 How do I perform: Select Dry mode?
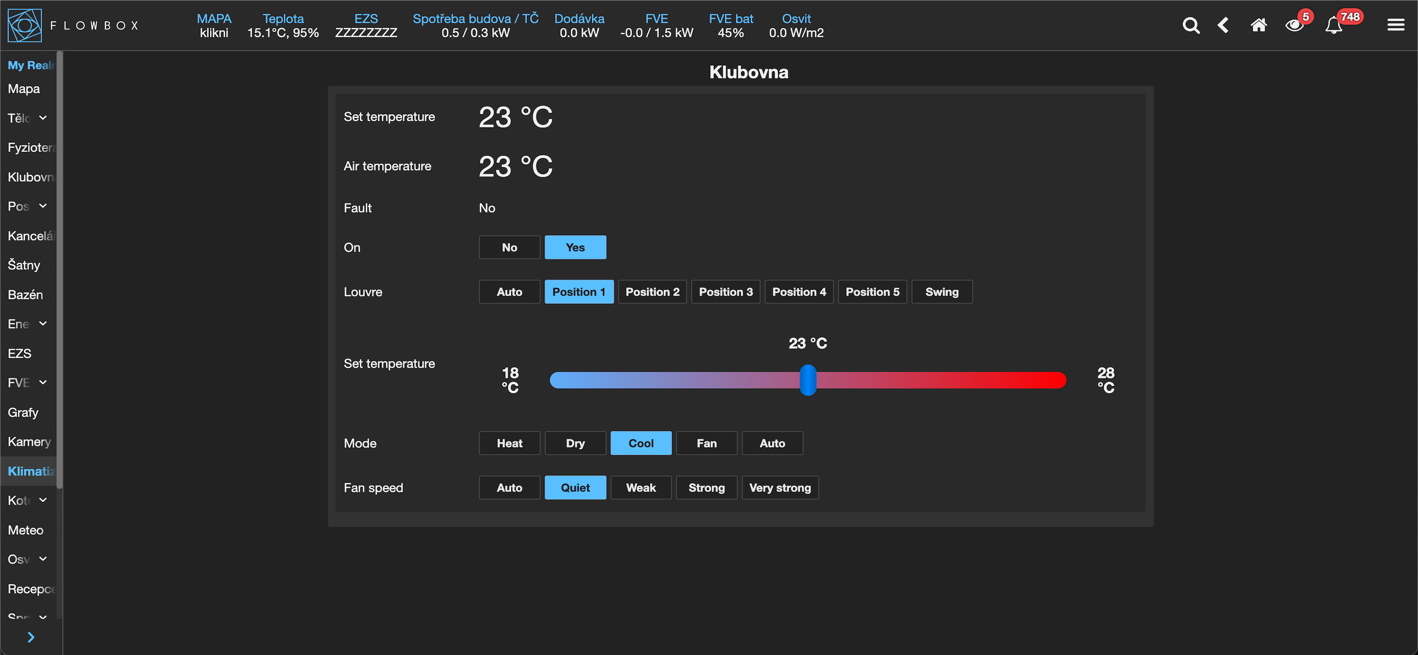[575, 443]
